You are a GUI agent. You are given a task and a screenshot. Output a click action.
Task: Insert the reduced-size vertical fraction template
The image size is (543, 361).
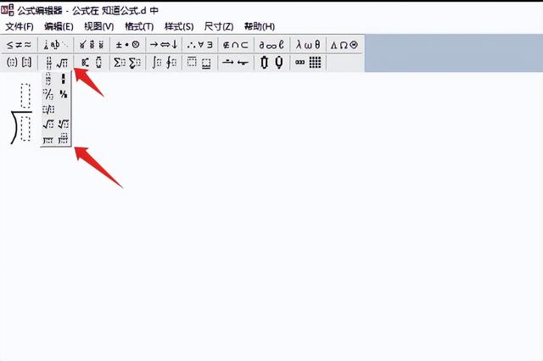63,79
